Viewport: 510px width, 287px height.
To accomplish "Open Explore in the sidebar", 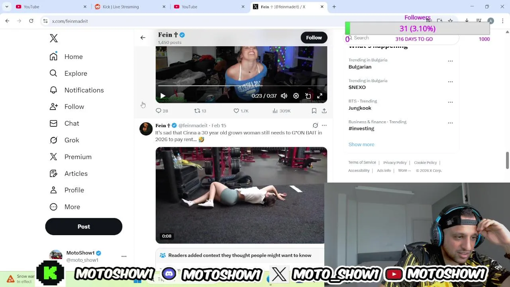I will pos(68,73).
